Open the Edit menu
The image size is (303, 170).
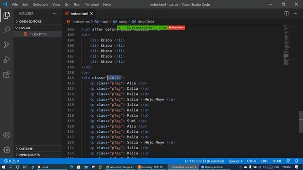pyautogui.click(x=25, y=4)
